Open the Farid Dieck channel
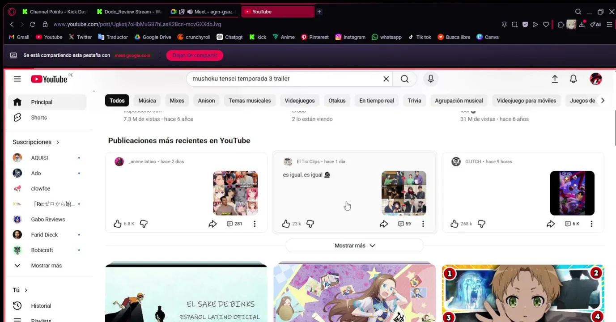This screenshot has height=322, width=616. click(x=47, y=235)
